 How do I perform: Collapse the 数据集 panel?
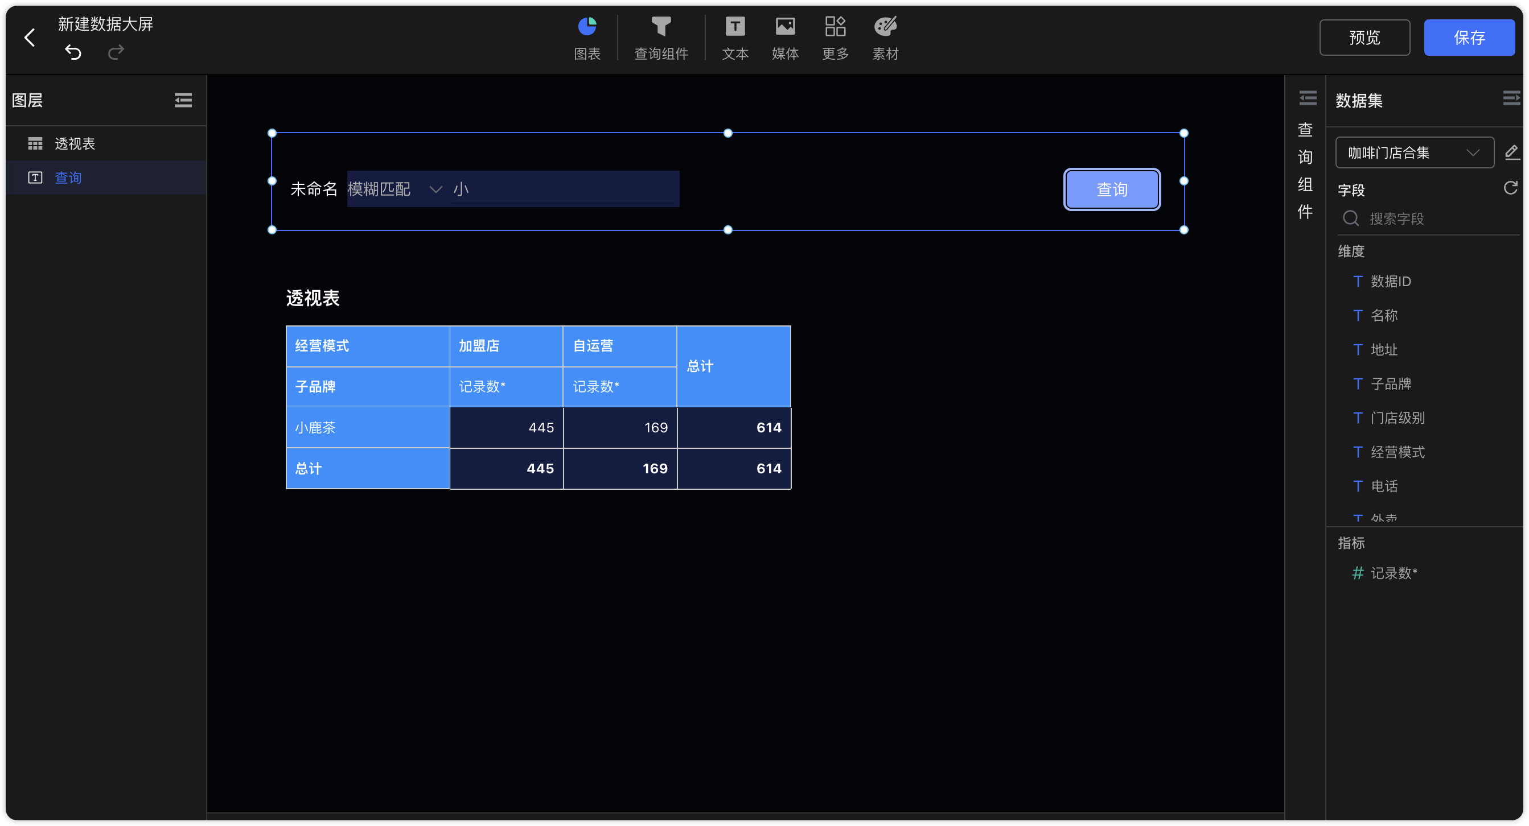(1511, 98)
